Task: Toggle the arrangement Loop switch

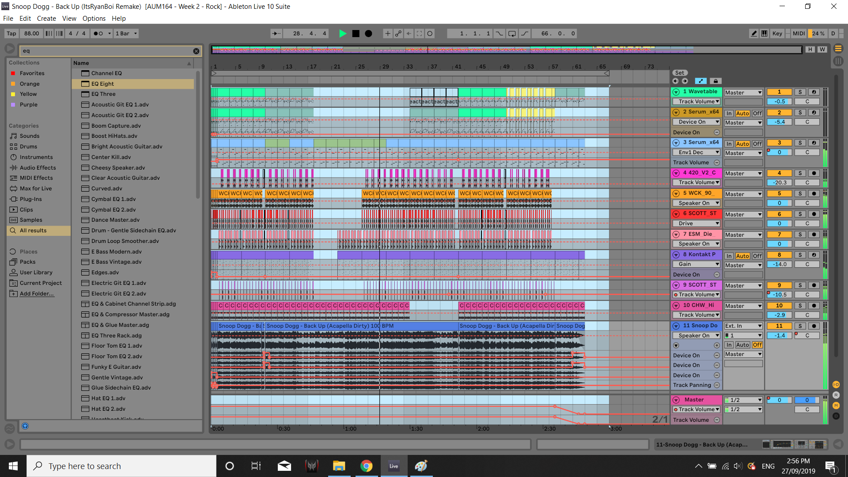Action: pos(512,34)
